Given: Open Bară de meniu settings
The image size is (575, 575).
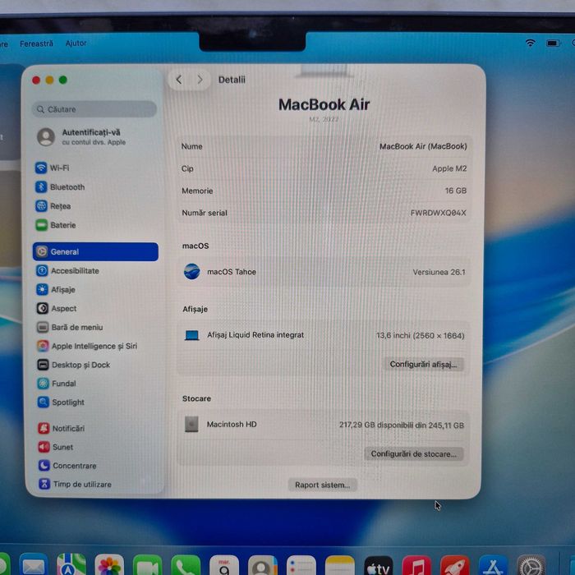Looking at the screenshot, I should [70, 327].
